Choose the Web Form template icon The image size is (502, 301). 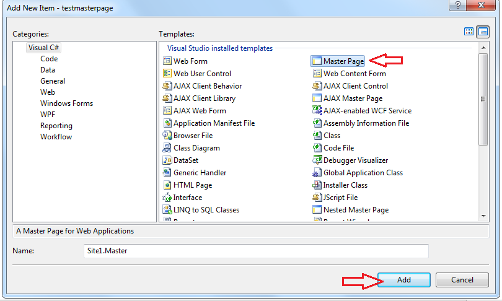coord(167,61)
